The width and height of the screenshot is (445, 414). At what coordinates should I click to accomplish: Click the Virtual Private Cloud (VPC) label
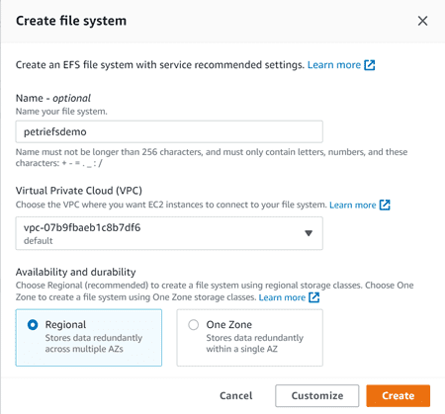point(79,191)
